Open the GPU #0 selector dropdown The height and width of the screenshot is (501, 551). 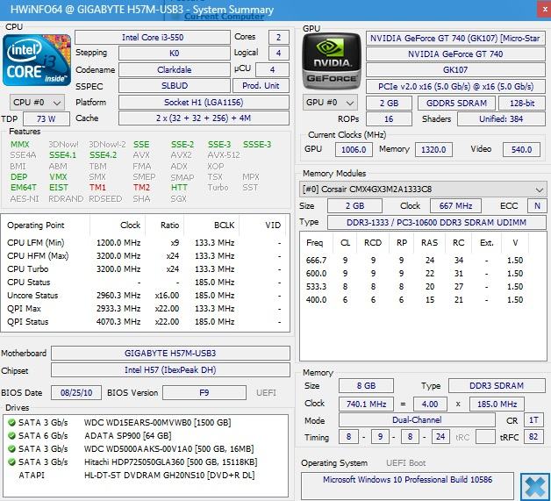[330, 103]
